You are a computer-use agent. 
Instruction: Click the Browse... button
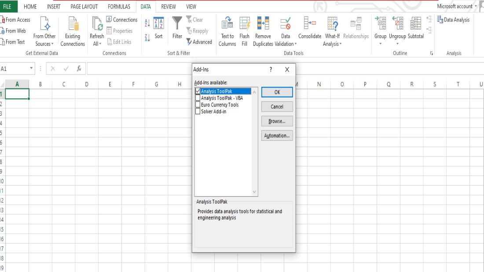[277, 121]
